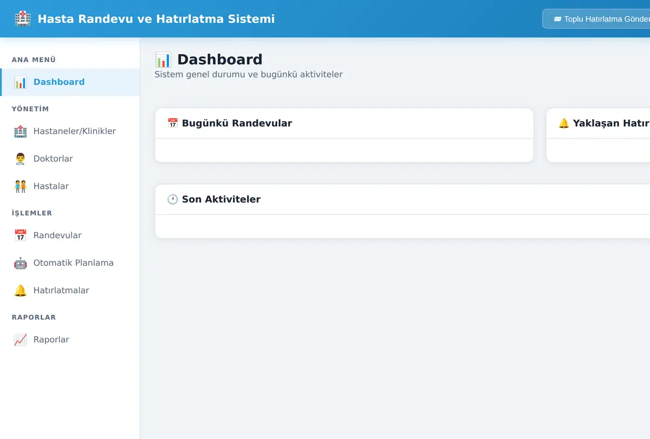Click the two-people icon for Hastalar

point(20,187)
